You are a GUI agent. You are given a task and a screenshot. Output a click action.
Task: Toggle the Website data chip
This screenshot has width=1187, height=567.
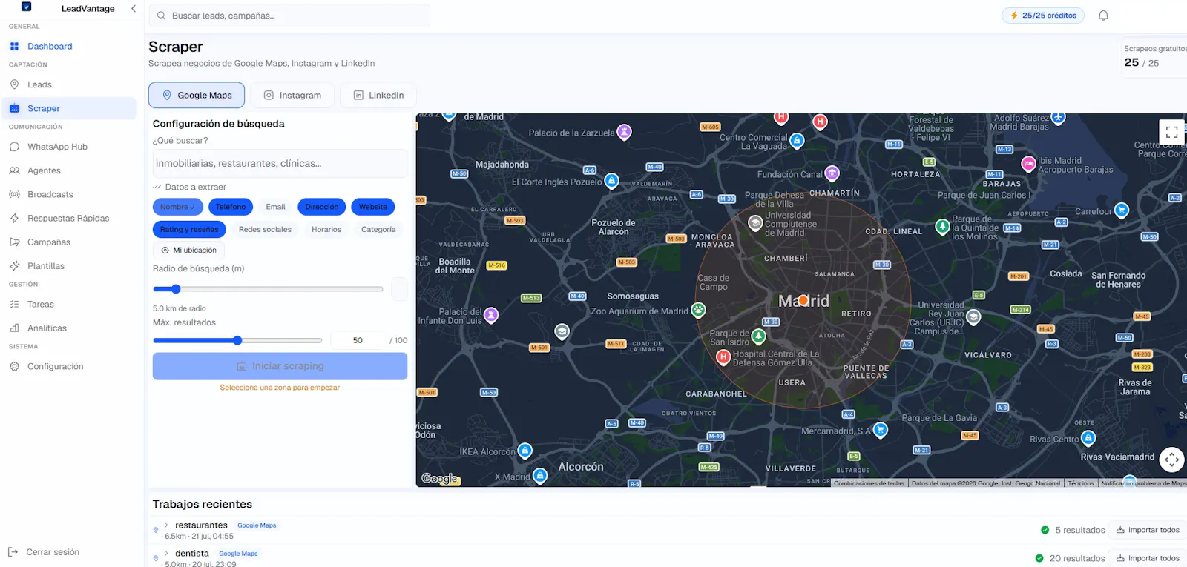click(x=372, y=207)
